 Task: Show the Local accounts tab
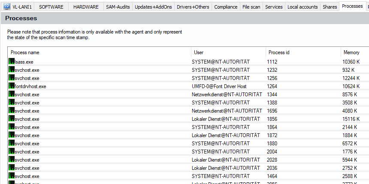point(302,7)
